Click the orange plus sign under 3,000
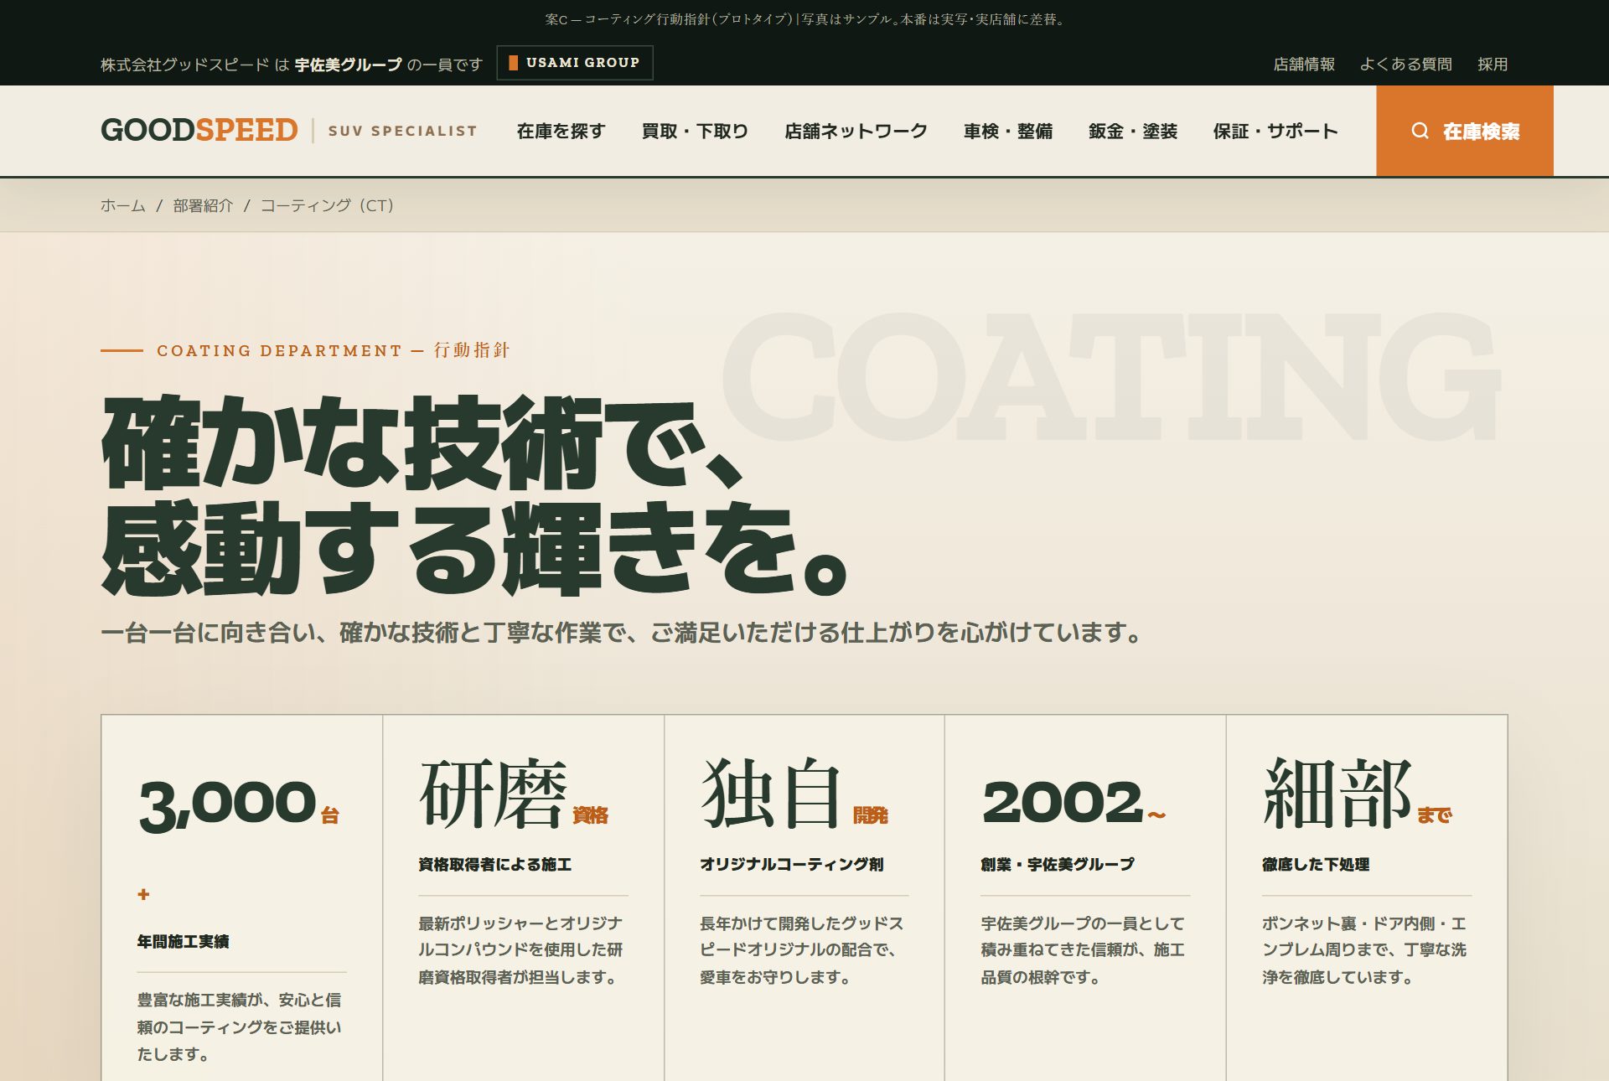 (143, 894)
